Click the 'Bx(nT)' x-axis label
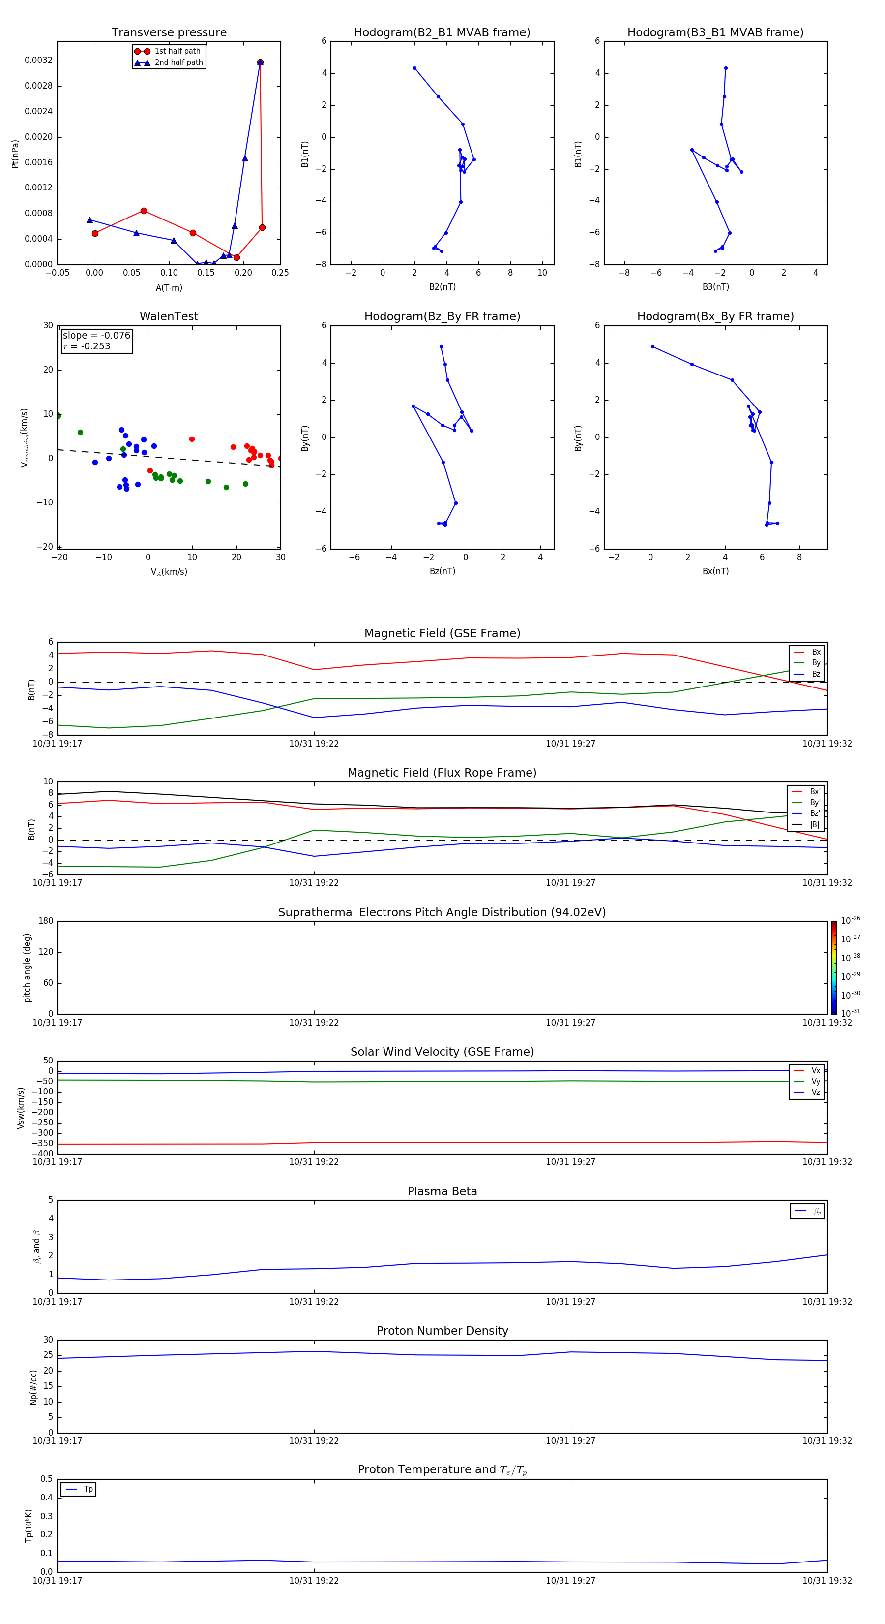The height and width of the screenshot is (1624, 885). 715,571
